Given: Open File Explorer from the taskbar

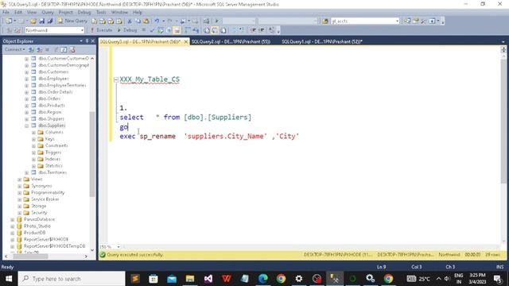Looking at the screenshot, I should point(190,279).
